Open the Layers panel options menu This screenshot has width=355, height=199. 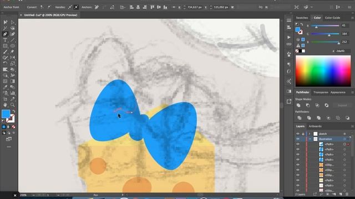pos(352,127)
